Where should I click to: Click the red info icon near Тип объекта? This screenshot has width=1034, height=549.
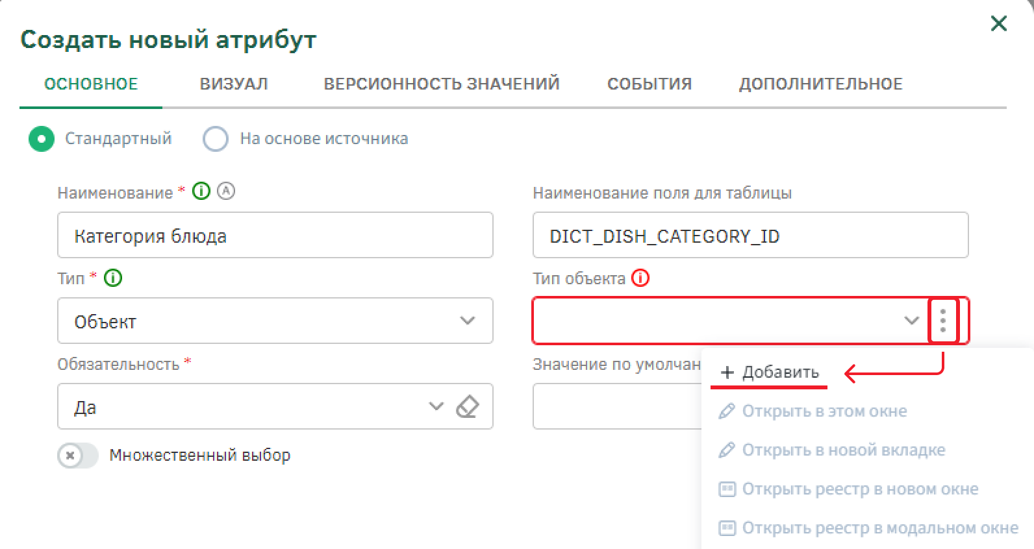(640, 278)
